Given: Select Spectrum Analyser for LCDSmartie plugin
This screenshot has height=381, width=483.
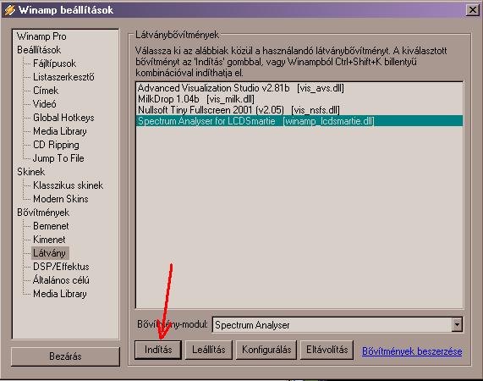Looking at the screenshot, I should 299,121.
